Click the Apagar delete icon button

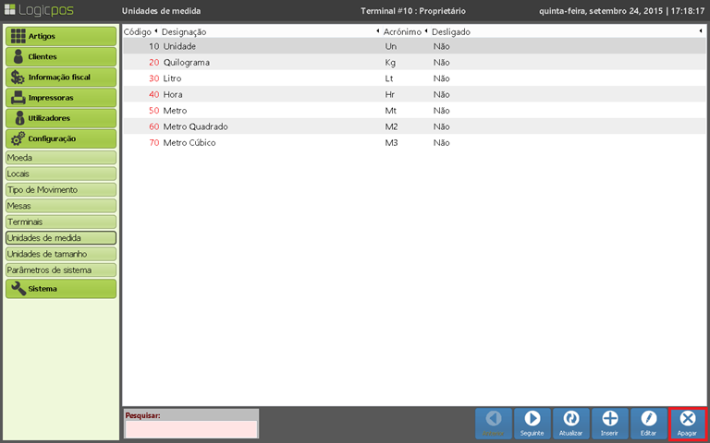(687, 423)
